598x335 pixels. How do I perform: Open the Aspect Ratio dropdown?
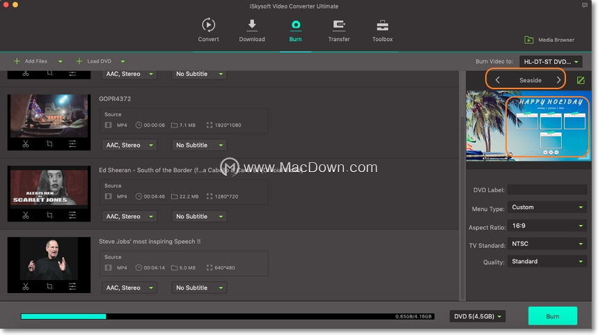[547, 226]
